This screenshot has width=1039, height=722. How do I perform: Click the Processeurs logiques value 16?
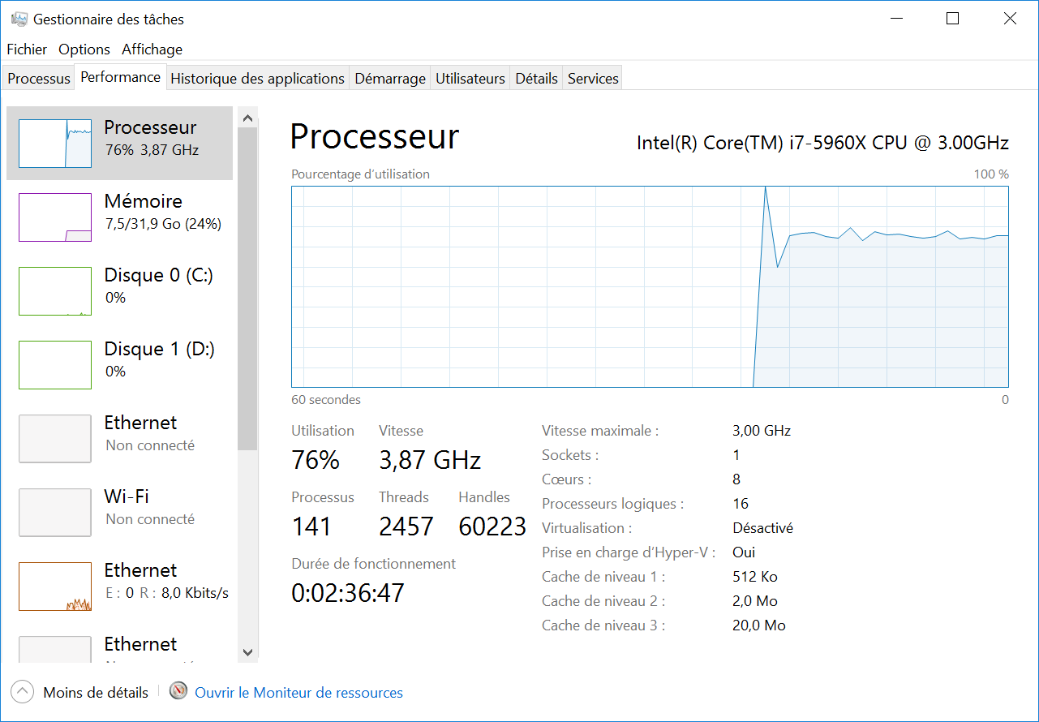point(741,504)
